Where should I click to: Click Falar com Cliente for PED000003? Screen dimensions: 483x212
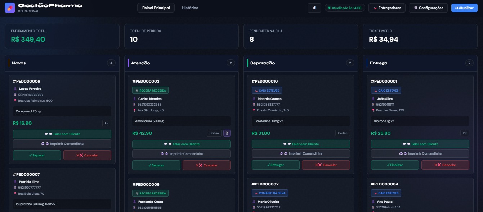[x=181, y=144]
